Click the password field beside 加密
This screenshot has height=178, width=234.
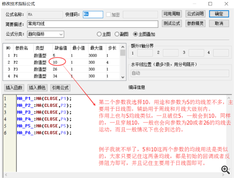tap(140, 15)
